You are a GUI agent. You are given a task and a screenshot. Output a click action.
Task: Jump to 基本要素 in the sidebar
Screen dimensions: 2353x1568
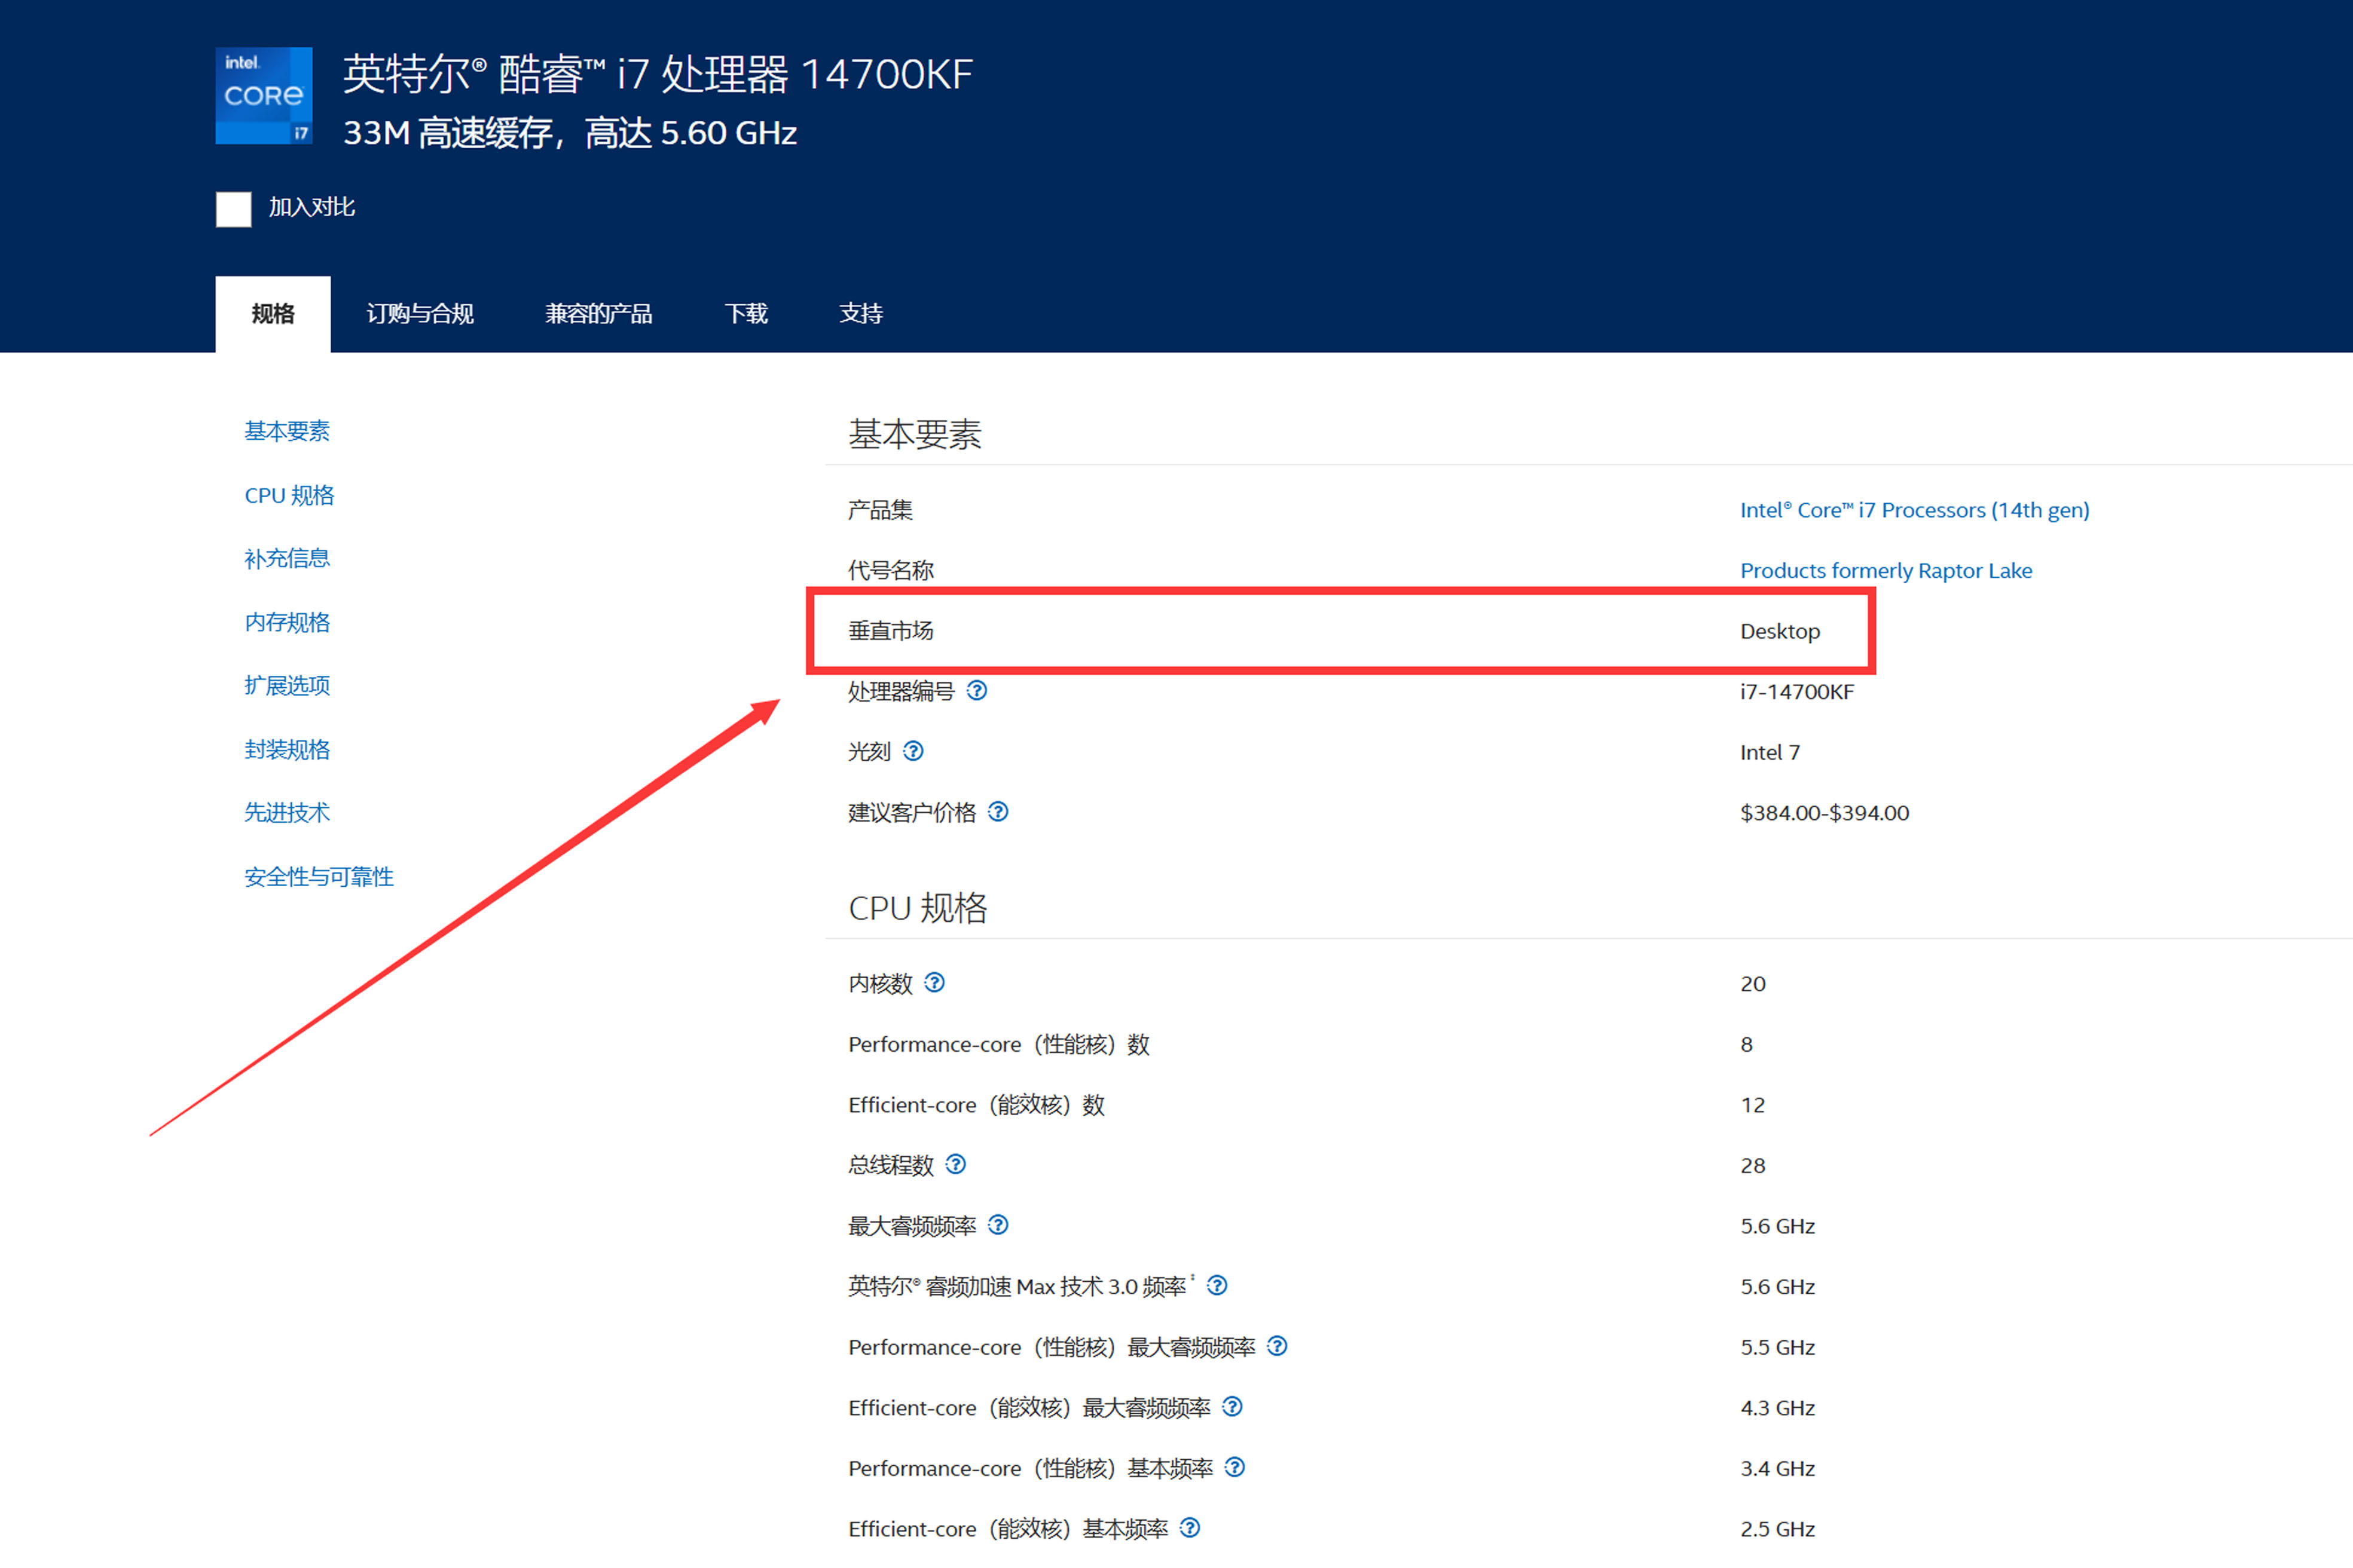(287, 431)
